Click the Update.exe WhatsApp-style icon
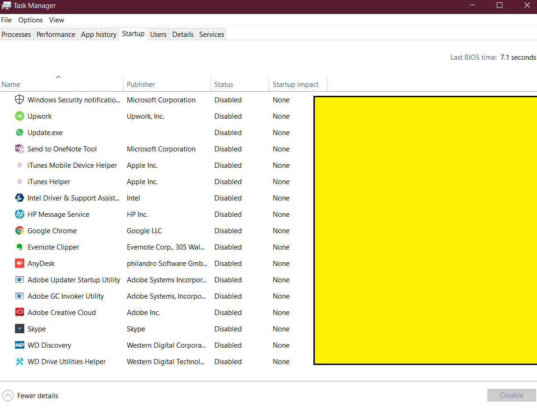Image resolution: width=537 pixels, height=408 pixels. pos(20,132)
